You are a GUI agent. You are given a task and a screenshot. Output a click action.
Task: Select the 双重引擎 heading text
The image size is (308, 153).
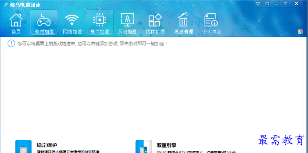pos(166,145)
